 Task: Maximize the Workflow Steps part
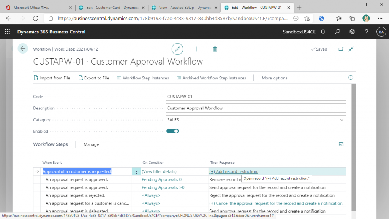[341, 144]
